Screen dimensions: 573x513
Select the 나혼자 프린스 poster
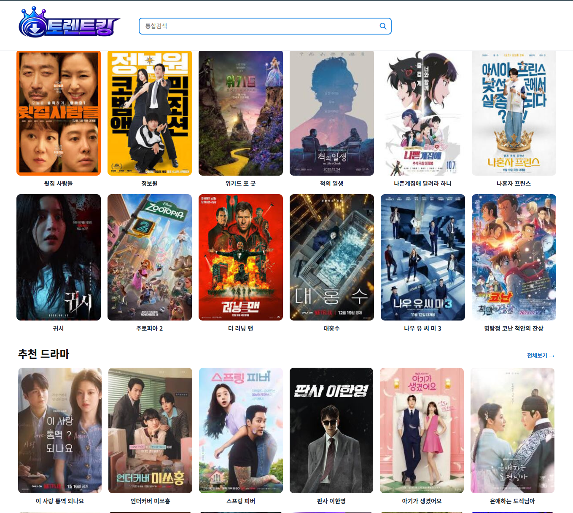pos(514,113)
